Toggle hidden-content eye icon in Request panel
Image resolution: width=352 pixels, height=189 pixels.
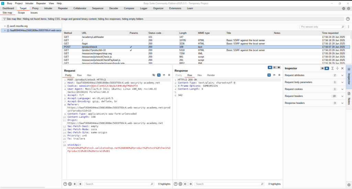click(x=154, y=75)
